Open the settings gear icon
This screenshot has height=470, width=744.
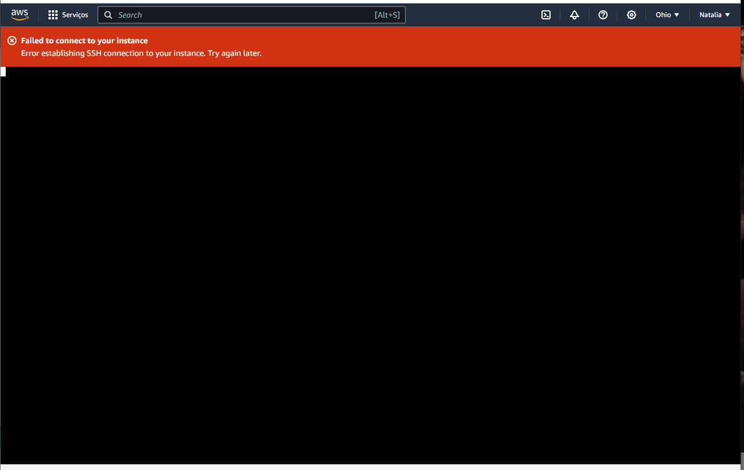632,15
